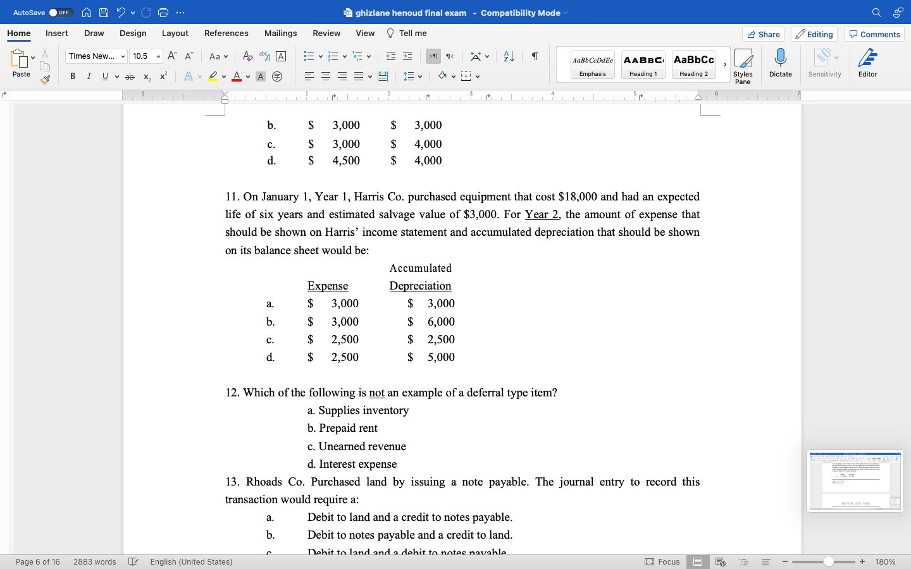Click the Character Border boxed A icon
This screenshot has width=911, height=569.
tap(281, 56)
